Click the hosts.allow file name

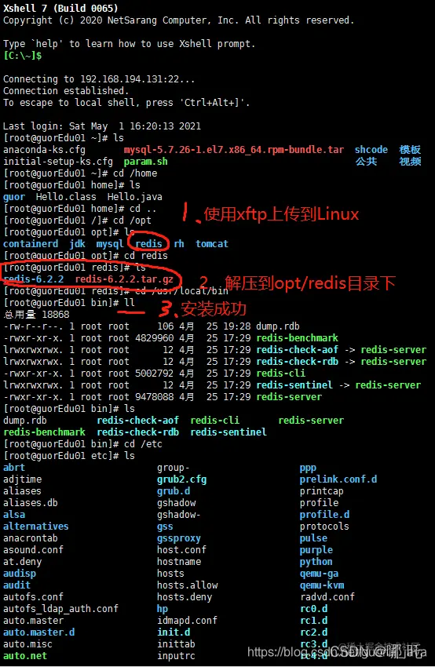[188, 585]
